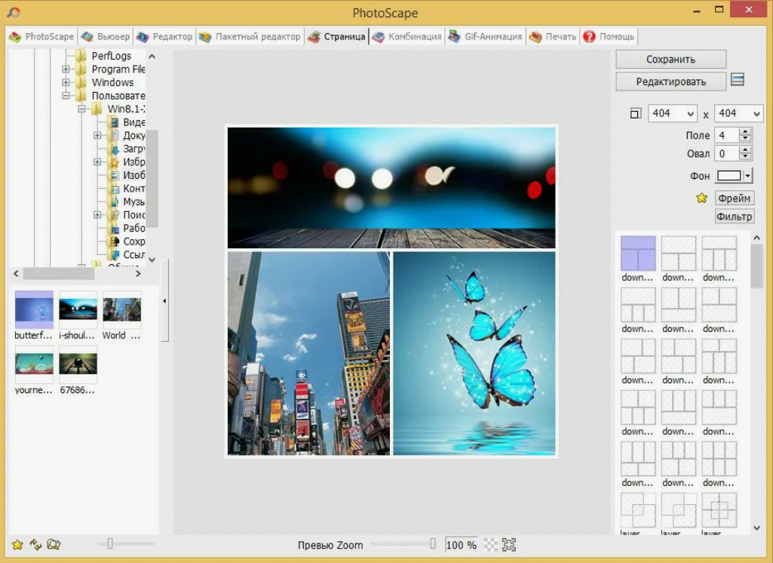
Task: Expand the Program Files folder
Action: (x=66, y=69)
